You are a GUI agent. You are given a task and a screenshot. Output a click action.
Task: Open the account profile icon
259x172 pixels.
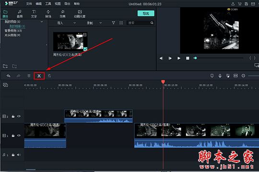[233, 4]
